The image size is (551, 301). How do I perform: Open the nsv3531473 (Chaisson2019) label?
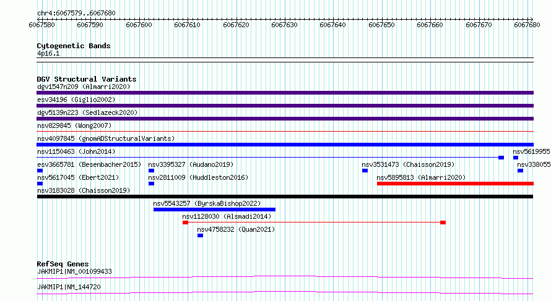point(409,164)
